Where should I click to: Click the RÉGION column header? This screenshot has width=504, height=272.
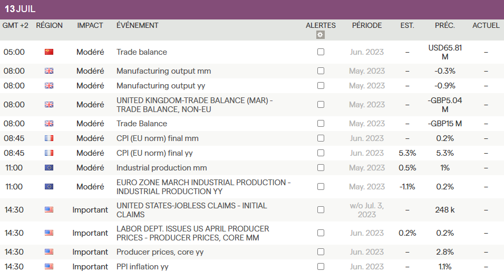coord(49,25)
